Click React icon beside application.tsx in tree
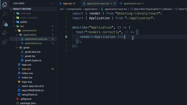Image resolution: width=187 pixels, height=105 pixels. coord(22,43)
